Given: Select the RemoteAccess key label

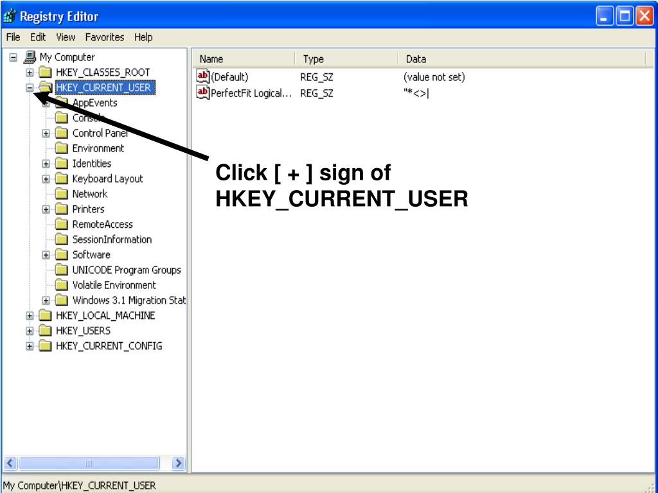Looking at the screenshot, I should (x=102, y=224).
